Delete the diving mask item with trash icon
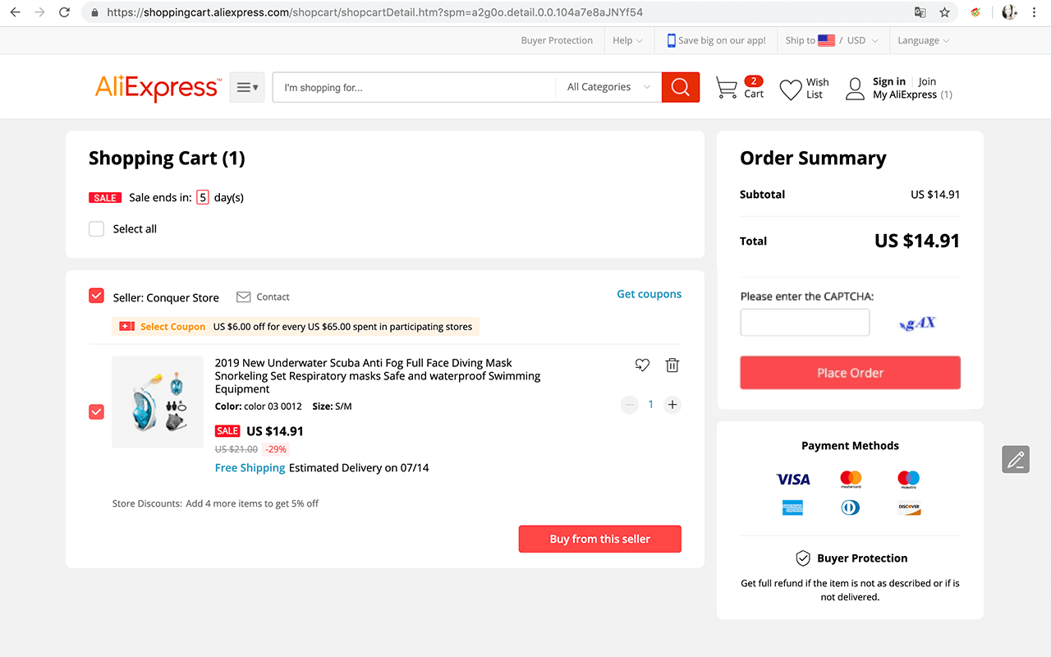 tap(672, 365)
